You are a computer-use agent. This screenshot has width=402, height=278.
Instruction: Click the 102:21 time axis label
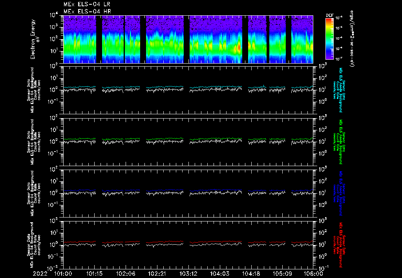pos(157,274)
